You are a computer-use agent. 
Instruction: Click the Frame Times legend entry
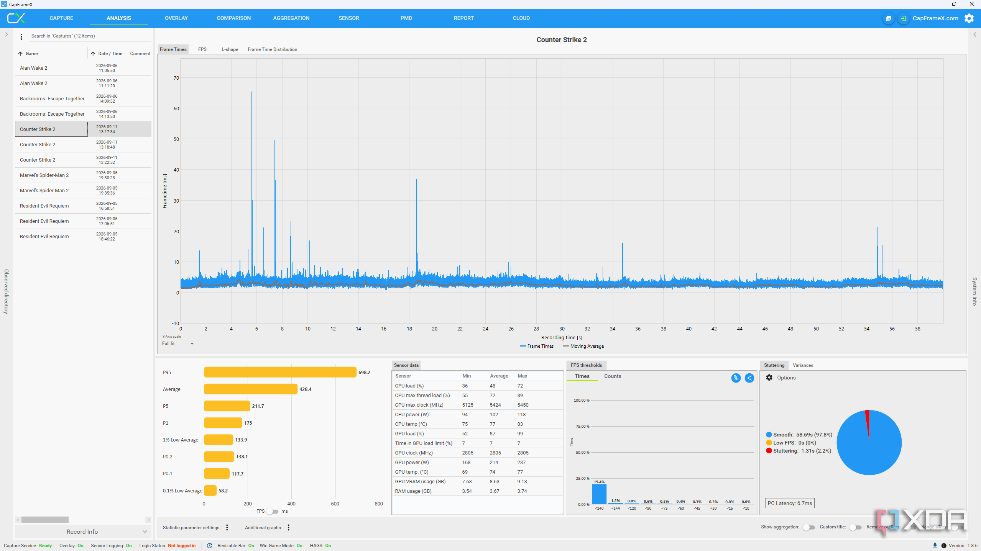pos(537,346)
